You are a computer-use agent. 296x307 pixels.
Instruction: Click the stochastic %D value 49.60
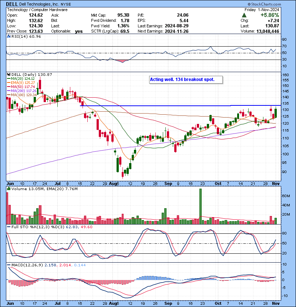pos(86,227)
